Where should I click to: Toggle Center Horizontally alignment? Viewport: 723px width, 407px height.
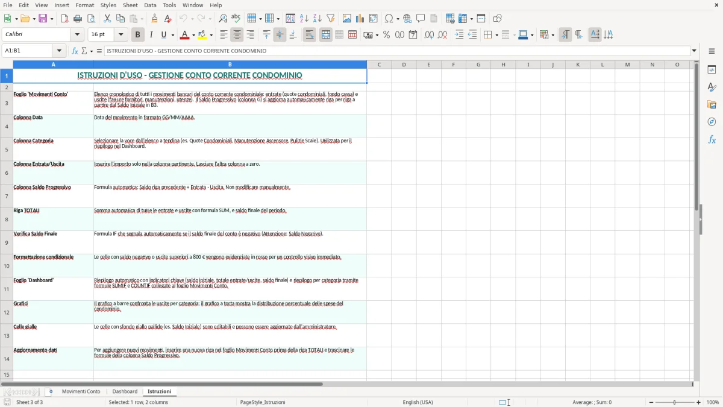point(237,35)
